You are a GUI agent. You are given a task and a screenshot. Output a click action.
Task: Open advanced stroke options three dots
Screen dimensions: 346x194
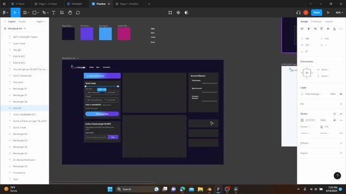(341, 133)
